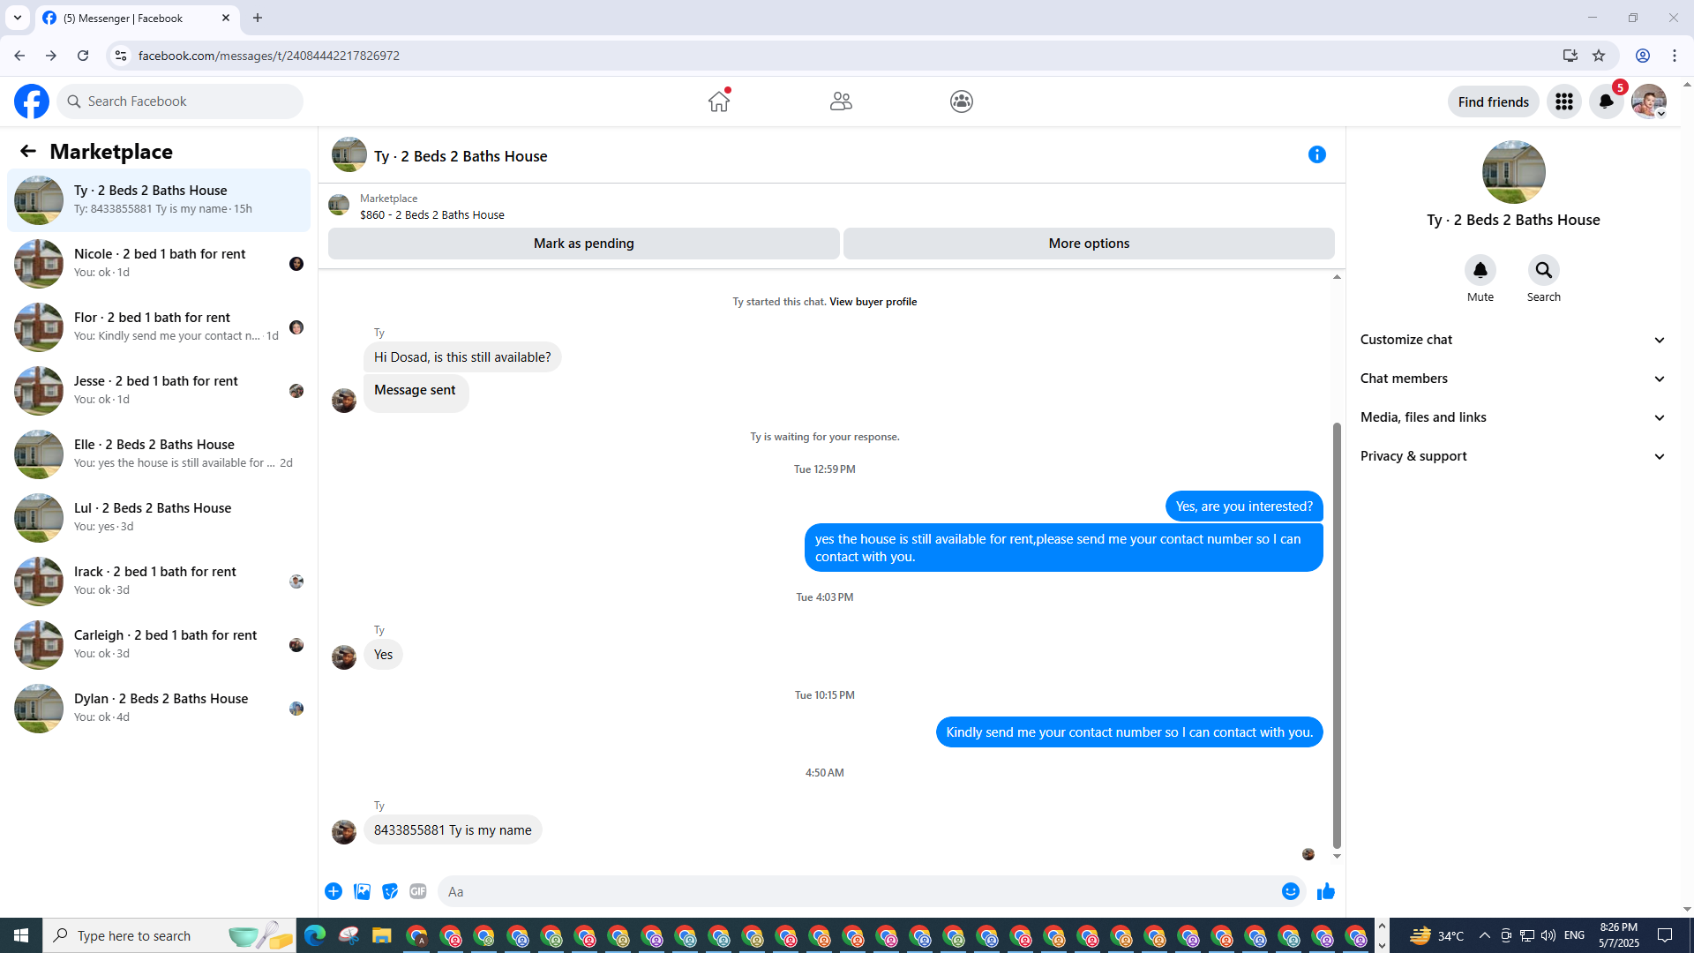
Task: Search within the conversation
Action: 1543,271
